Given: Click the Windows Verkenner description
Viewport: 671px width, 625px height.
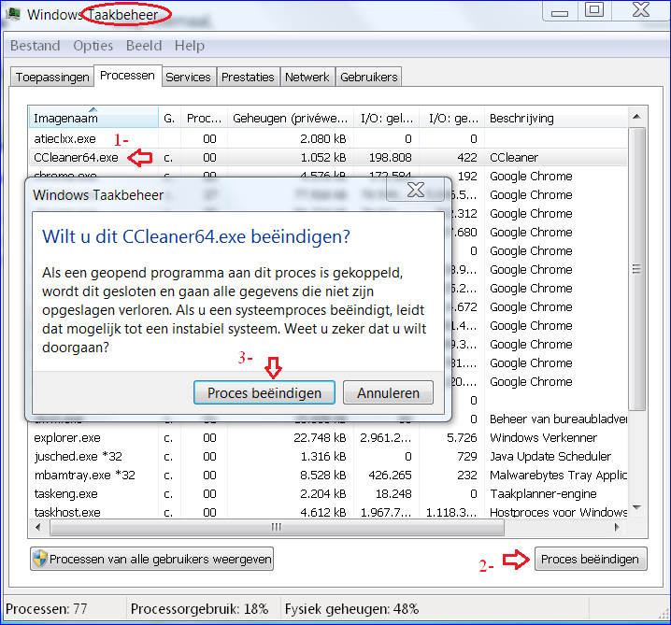Looking at the screenshot, I should click(543, 437).
